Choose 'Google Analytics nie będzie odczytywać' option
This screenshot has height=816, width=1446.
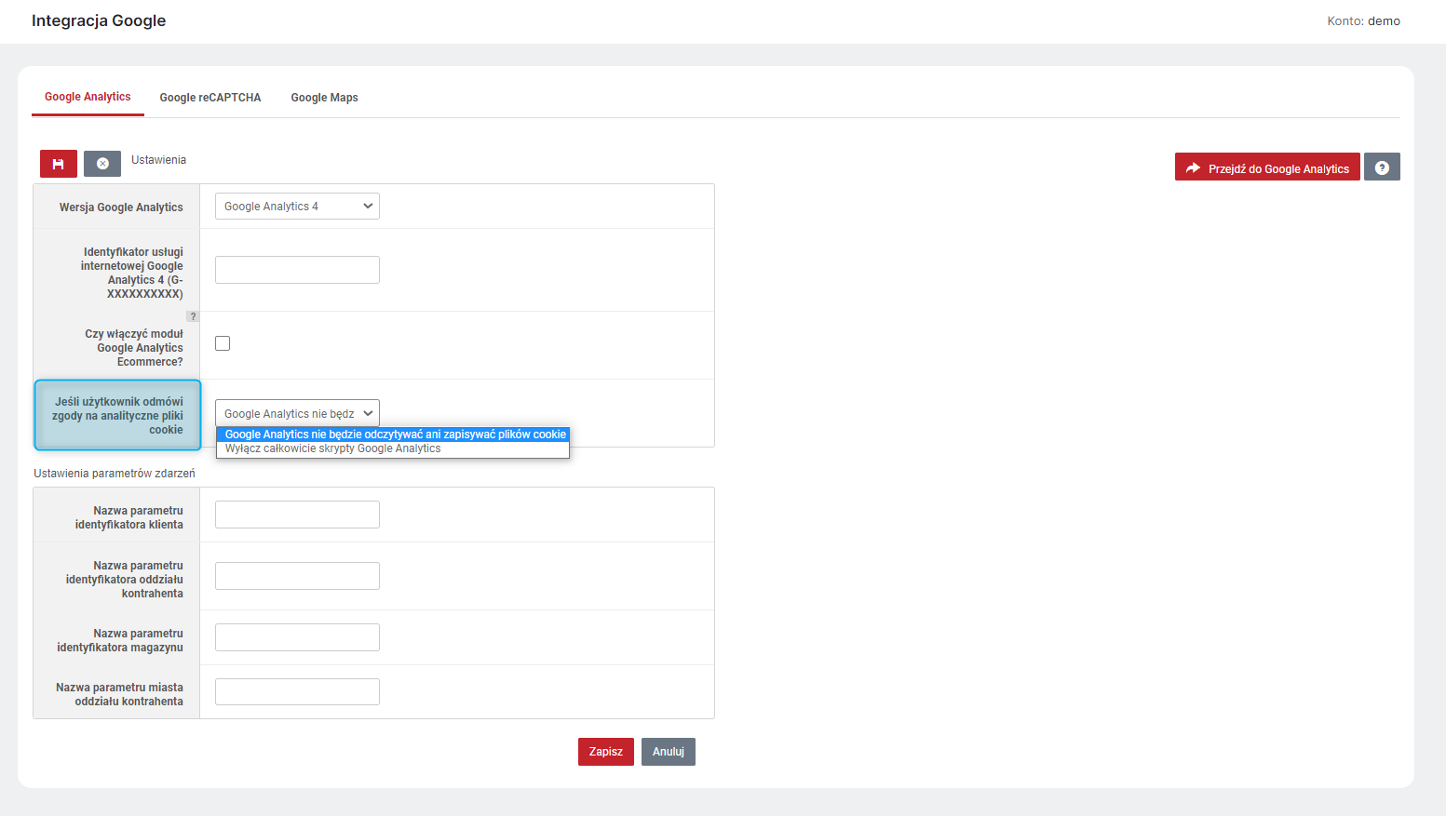tap(393, 435)
